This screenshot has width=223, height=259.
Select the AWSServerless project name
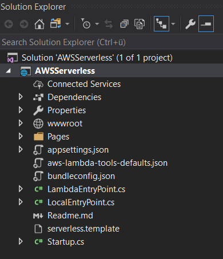click(65, 71)
